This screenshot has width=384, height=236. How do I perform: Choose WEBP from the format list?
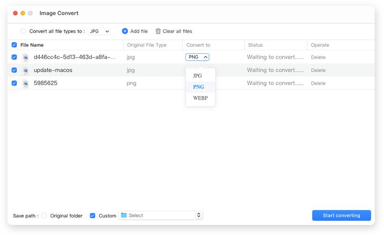coord(200,98)
